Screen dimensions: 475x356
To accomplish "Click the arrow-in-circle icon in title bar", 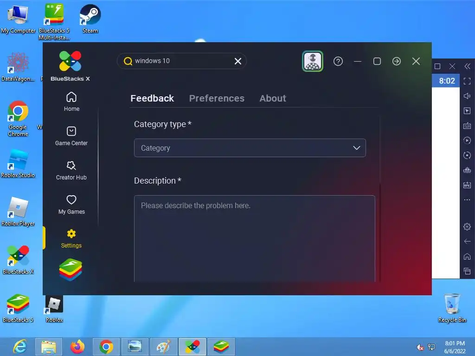I will coord(397,62).
